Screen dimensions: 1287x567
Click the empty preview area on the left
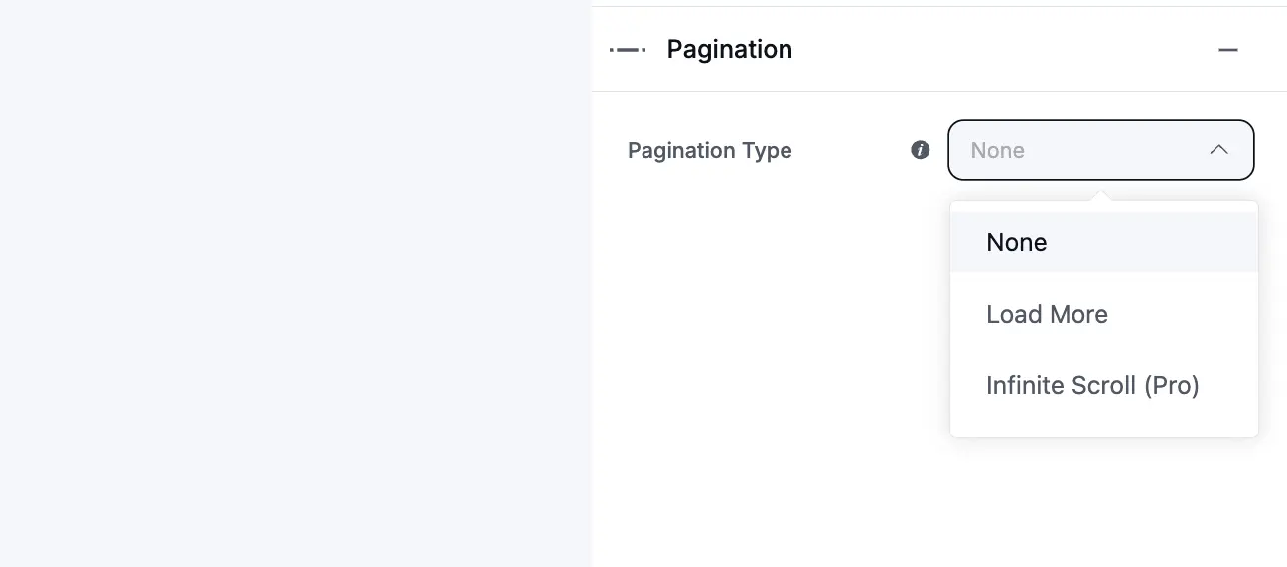(295, 283)
